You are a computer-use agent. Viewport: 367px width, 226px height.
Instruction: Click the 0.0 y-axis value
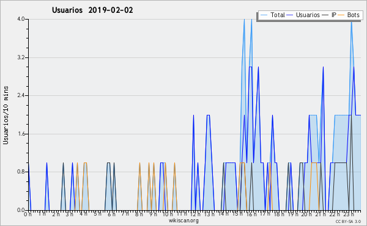(x=21, y=210)
